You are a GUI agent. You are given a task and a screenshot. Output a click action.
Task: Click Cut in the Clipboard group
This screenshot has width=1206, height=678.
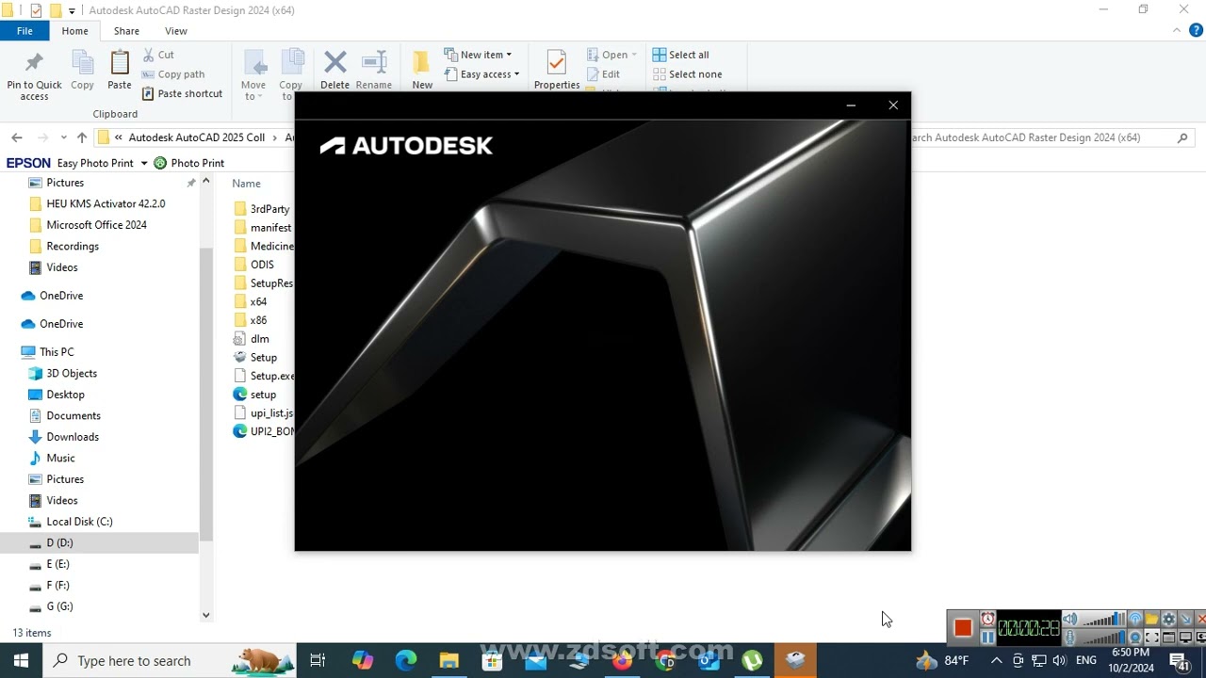point(157,55)
